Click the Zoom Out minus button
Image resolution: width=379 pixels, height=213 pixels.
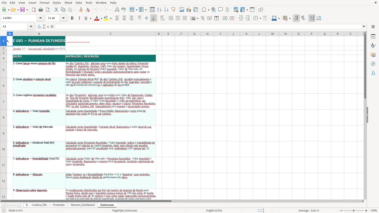(341, 210)
